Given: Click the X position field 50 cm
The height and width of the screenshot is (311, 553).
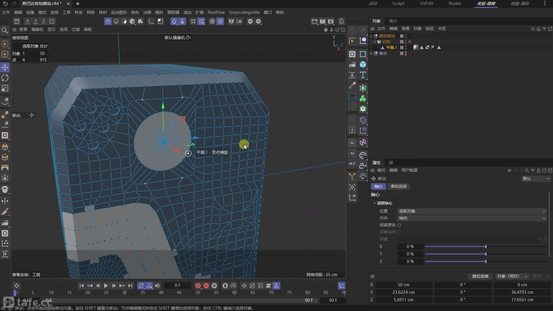Looking at the screenshot, I should click(x=403, y=285).
